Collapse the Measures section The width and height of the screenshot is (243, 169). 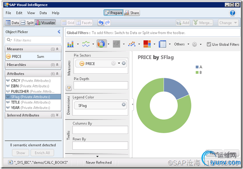pyautogui.click(x=57, y=49)
